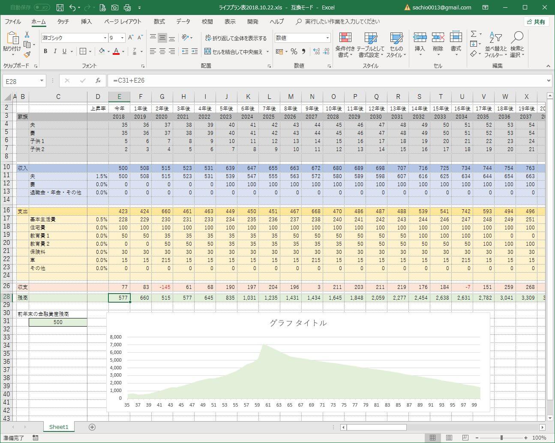This screenshot has height=443, width=555.
Task: Toggle Align Right horizontal alignment
Action: tap(172, 51)
